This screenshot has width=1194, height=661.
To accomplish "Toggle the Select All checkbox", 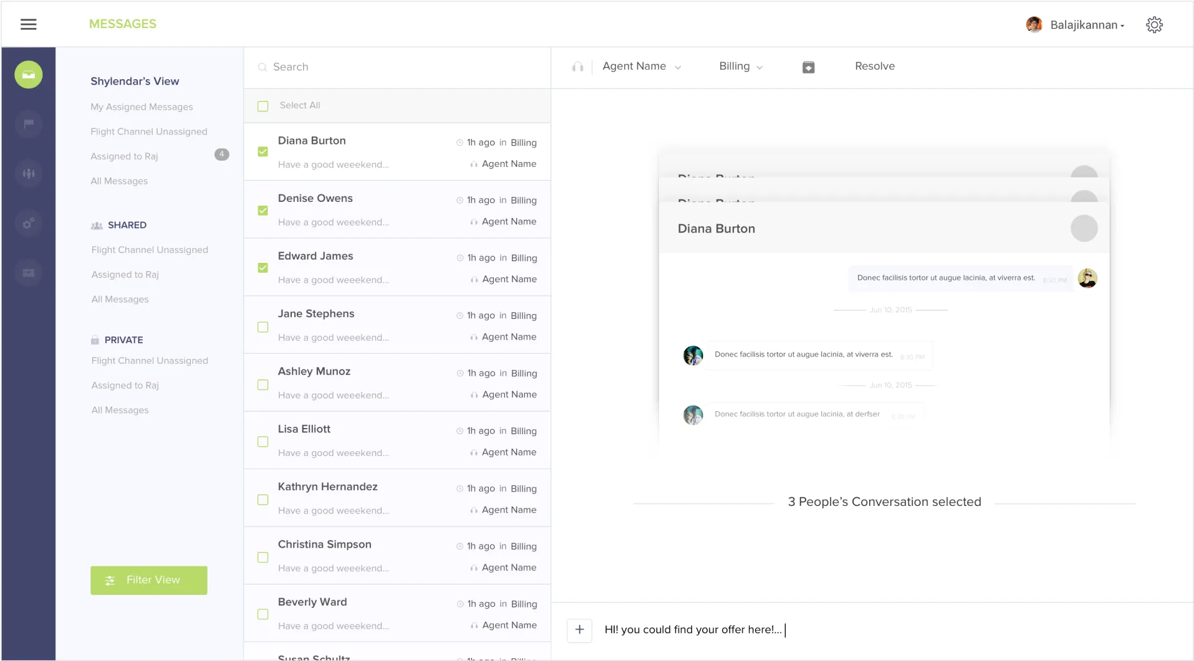I will 263,107.
